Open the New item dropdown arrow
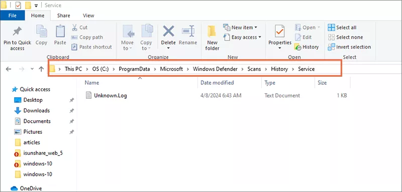This screenshot has height=192, width=402. coord(256,28)
